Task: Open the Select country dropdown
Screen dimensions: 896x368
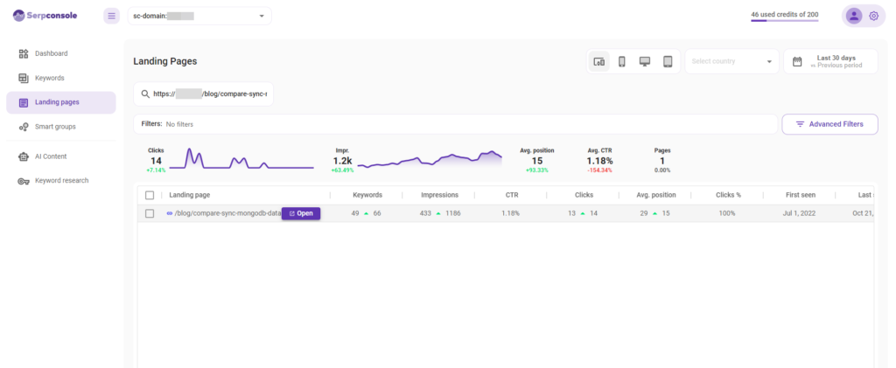Action: click(x=732, y=61)
